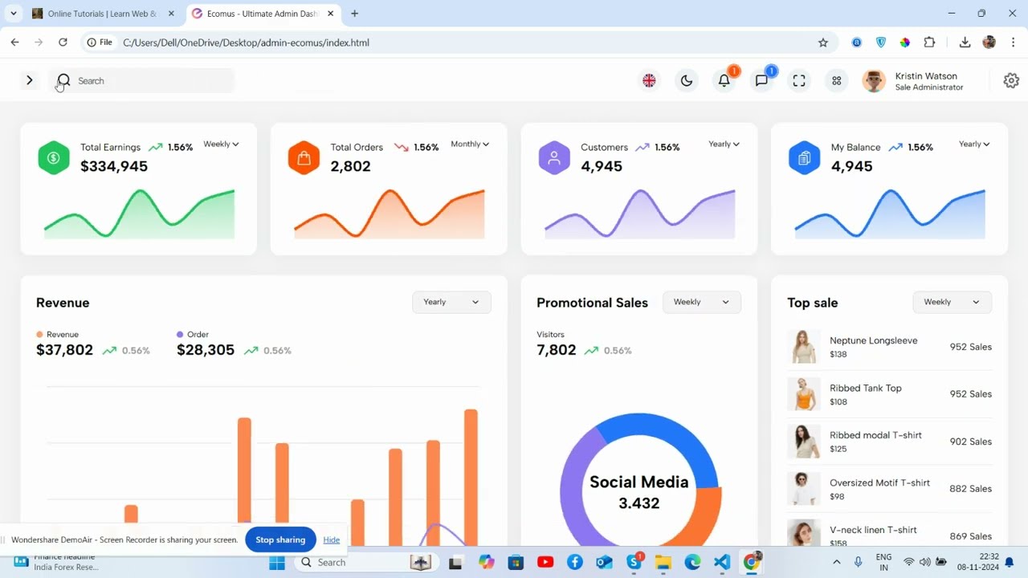Screen dimensions: 1028x578
Task: Click the green Total Earnings dollar icon
Action: [x=54, y=158]
